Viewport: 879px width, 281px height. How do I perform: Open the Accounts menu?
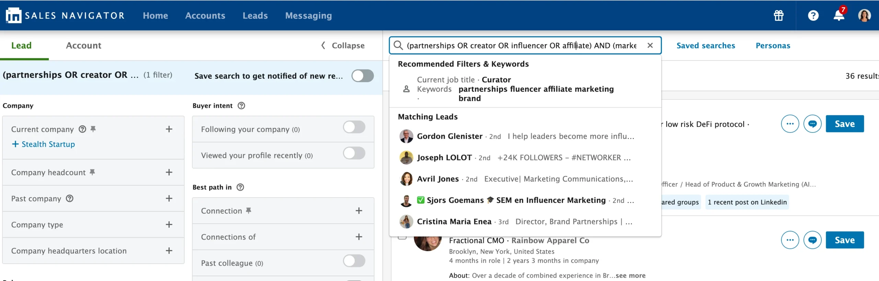pyautogui.click(x=205, y=15)
